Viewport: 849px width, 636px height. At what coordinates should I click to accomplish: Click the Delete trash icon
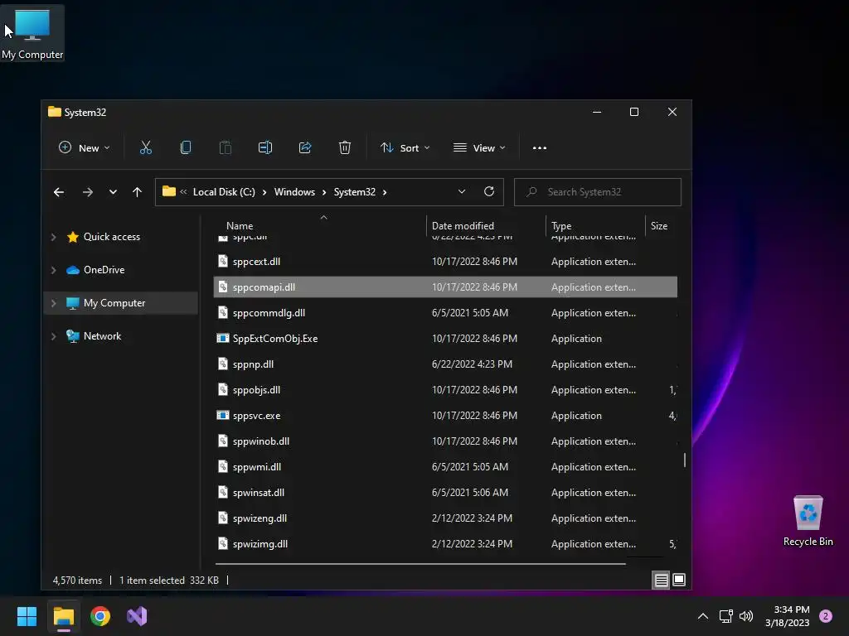point(345,147)
